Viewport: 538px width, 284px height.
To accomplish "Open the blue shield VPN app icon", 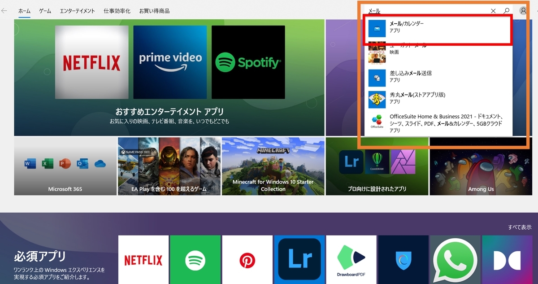I will (403, 260).
